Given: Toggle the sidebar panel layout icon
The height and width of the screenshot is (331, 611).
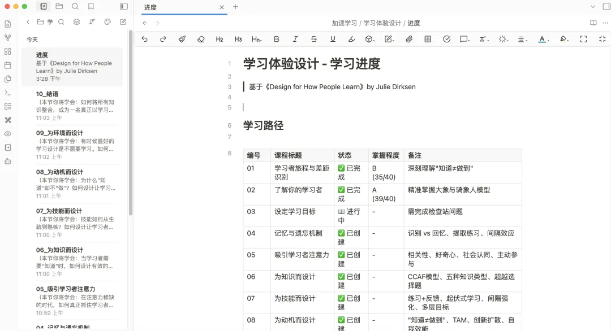Looking at the screenshot, I should pyautogui.click(x=123, y=6).
